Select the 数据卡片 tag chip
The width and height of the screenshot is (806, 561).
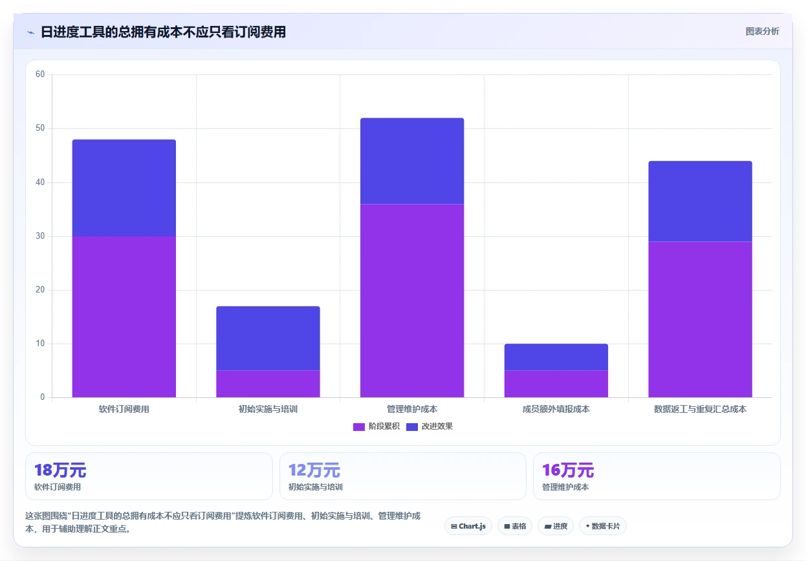coord(602,526)
